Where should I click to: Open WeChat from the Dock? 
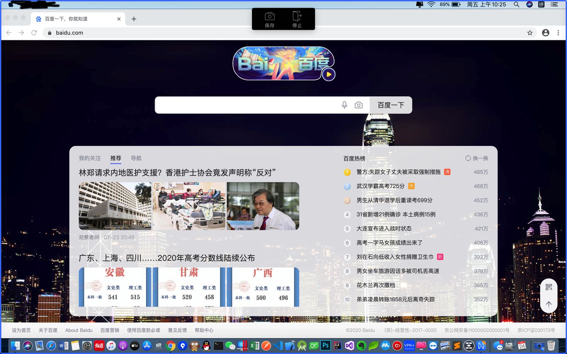click(x=230, y=345)
